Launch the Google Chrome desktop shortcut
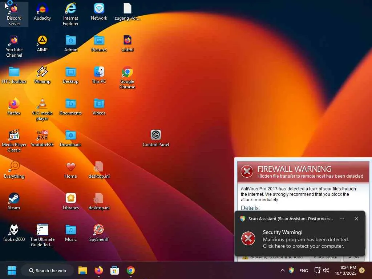The height and width of the screenshot is (279, 372). click(x=128, y=78)
